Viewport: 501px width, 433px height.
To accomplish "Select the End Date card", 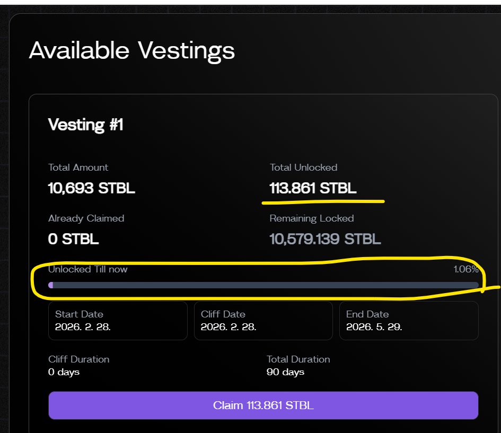I will tap(409, 321).
